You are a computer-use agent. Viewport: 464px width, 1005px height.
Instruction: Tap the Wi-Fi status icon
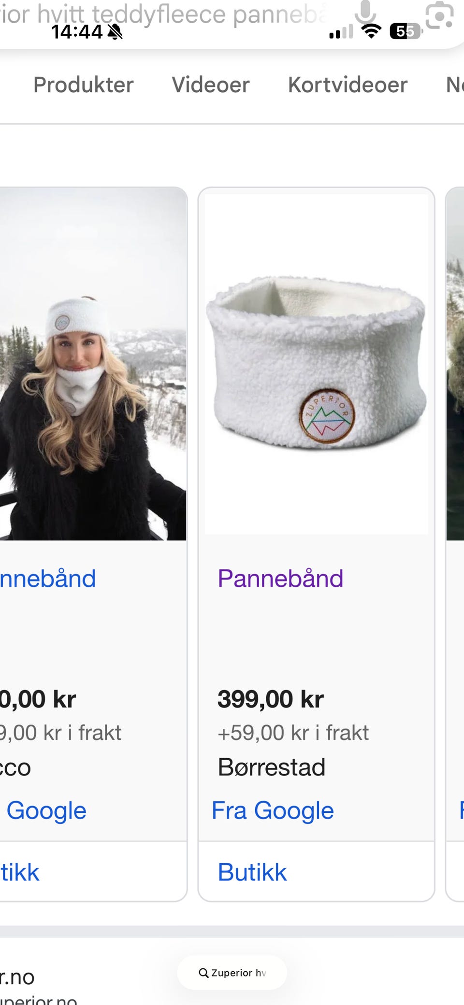[371, 32]
